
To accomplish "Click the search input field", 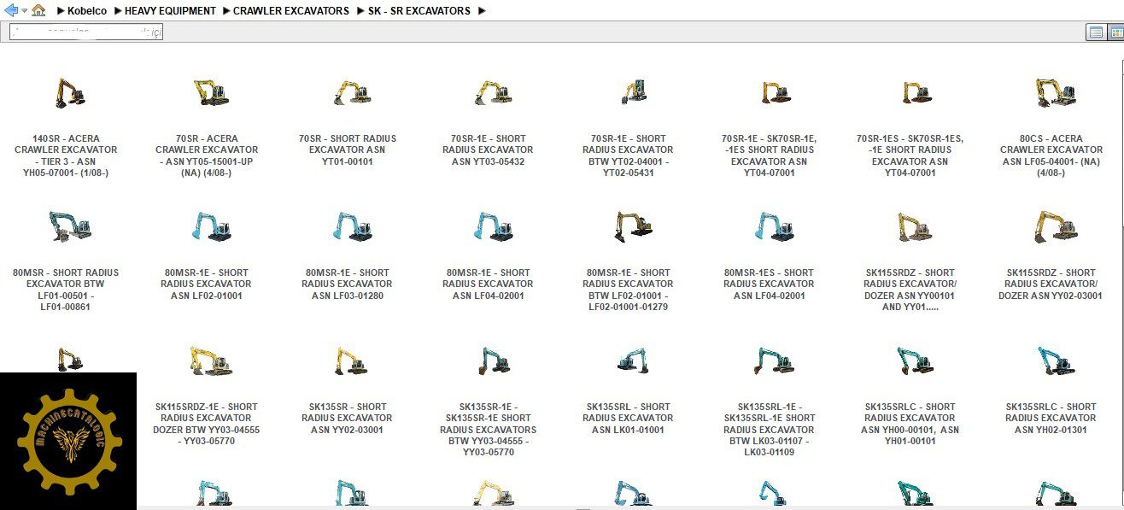I will coord(85,32).
